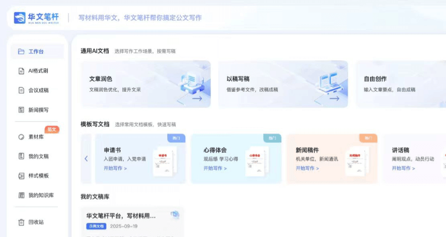Click the 热门 tag on 申请书 card

tap(176, 138)
